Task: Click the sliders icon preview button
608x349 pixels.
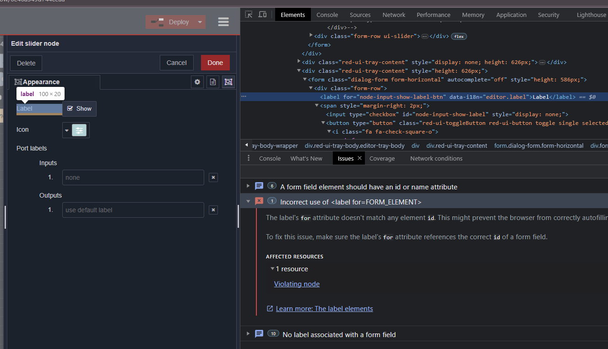Action: point(79,130)
